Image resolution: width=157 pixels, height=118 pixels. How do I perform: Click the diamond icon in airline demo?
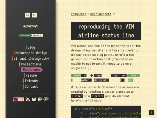click(x=92, y=75)
